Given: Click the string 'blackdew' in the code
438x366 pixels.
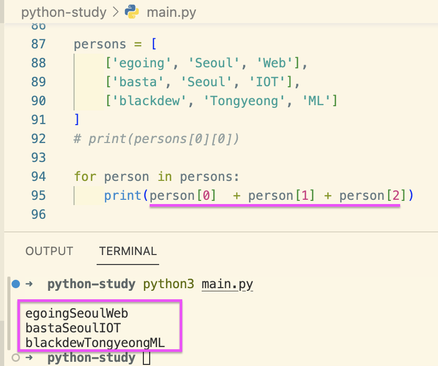Looking at the screenshot, I should click(149, 101).
